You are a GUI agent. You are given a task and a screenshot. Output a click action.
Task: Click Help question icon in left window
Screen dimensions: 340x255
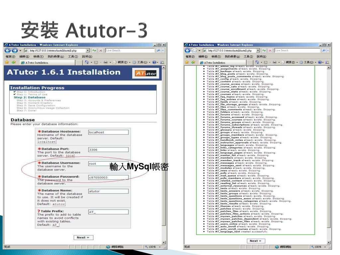point(154,62)
